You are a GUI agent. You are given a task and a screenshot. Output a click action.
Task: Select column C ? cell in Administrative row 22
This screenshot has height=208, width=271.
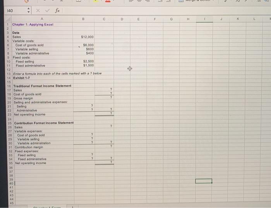tap(105, 110)
